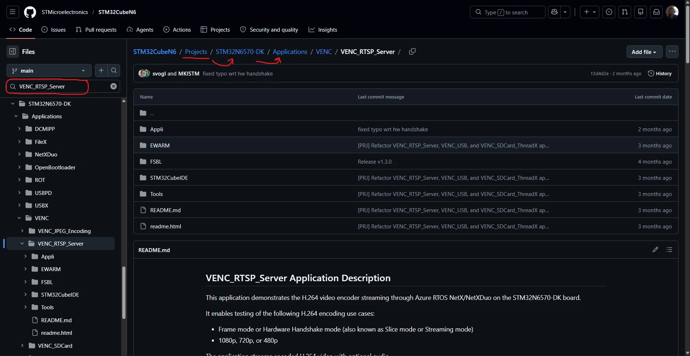Screen dimensions: 690x356
Task: Go up to the parent directory row
Action: (x=406, y=113)
